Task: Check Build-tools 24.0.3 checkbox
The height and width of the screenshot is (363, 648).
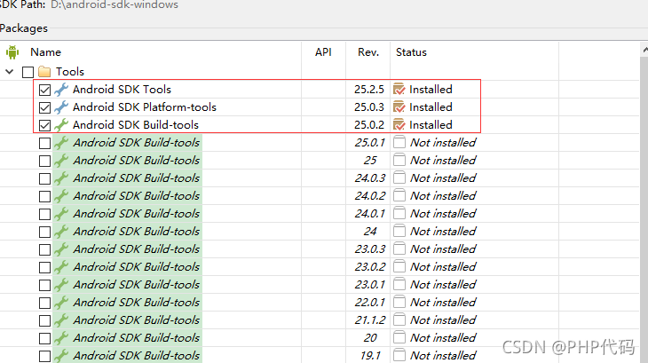Action: [x=44, y=178]
